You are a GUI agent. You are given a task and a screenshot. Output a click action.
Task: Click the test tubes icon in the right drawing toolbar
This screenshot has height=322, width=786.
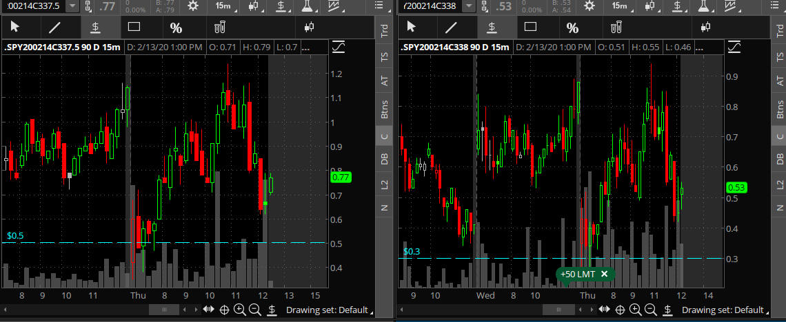tap(616, 27)
